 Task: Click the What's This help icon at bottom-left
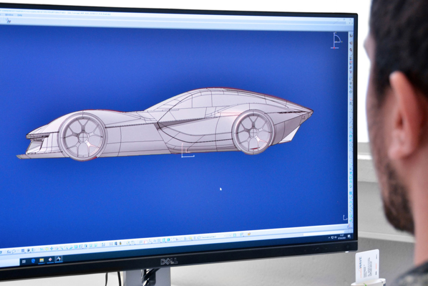pyautogui.click(x=1, y=252)
